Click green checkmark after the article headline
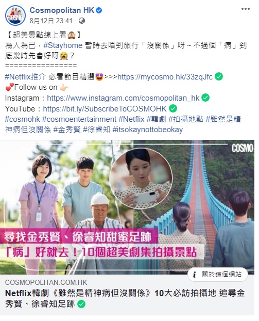Image resolution: width=259 pixels, height=321 pixels. click(x=81, y=304)
